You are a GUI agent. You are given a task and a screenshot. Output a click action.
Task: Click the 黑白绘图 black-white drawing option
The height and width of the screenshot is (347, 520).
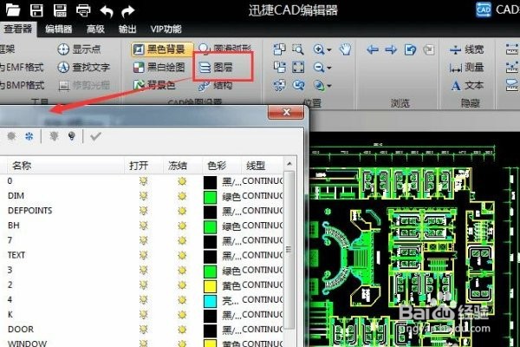click(x=159, y=68)
